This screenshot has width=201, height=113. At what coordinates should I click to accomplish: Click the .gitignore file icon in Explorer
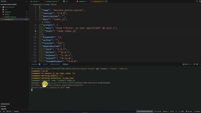click(3, 12)
